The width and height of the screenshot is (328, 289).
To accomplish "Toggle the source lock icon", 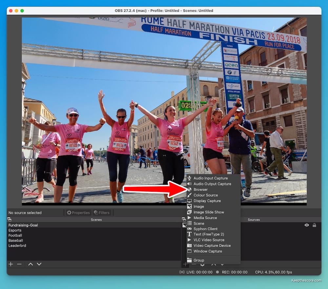I will tap(314, 225).
